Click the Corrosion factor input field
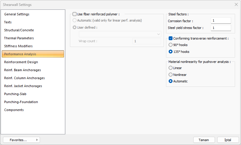 tap(221, 21)
